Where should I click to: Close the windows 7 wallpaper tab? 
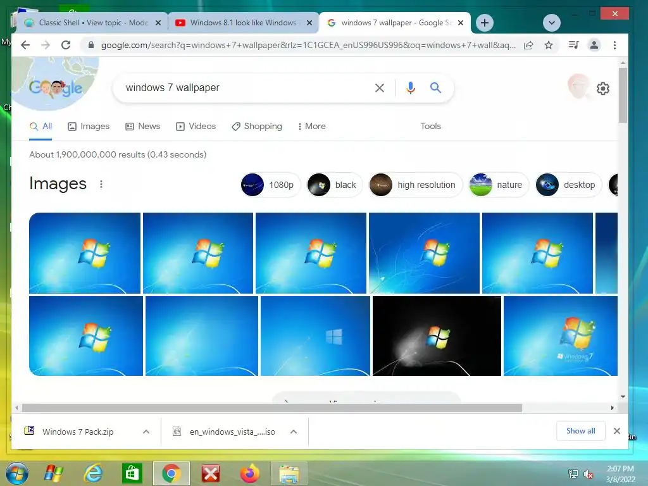461,23
